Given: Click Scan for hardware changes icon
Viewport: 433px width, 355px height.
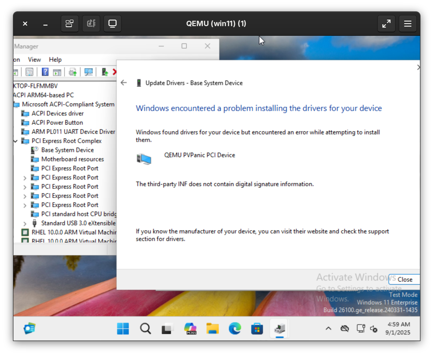Looking at the screenshot, I should tap(88, 72).
